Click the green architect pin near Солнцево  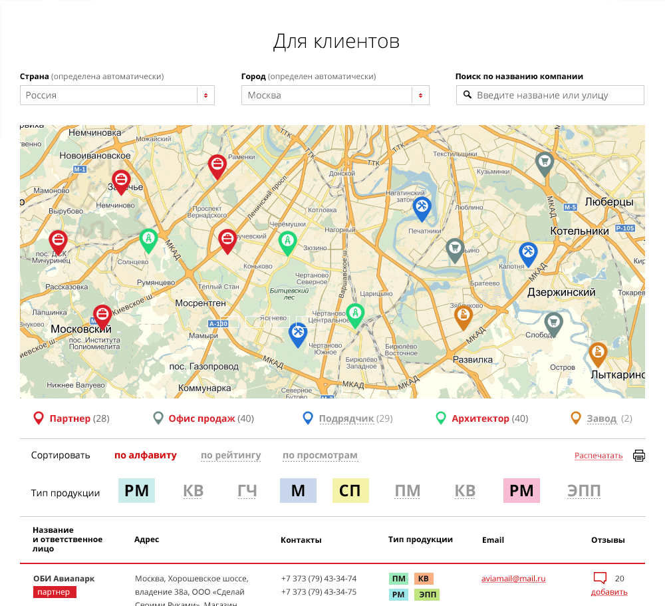[148, 239]
